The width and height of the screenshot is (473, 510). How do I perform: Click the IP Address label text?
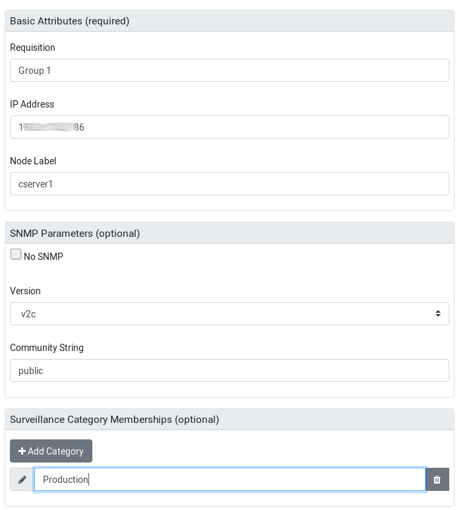(x=32, y=104)
